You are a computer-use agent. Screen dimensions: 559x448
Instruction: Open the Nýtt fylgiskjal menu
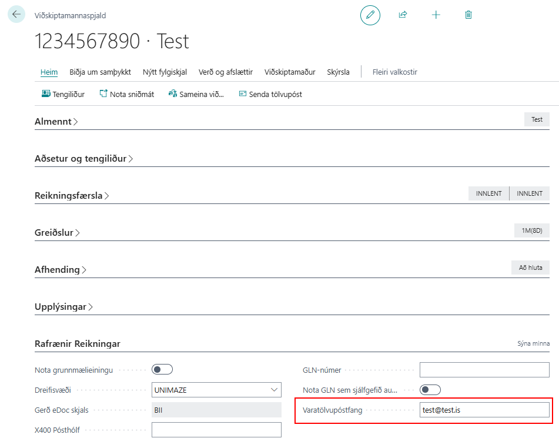[165, 72]
